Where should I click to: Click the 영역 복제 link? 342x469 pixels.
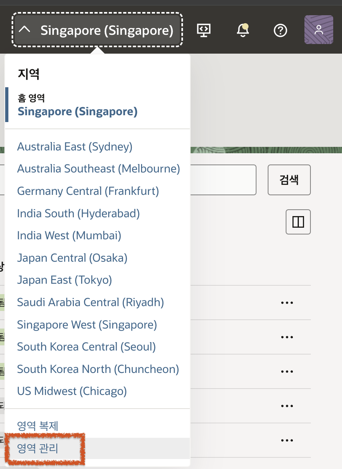pyautogui.click(x=38, y=426)
